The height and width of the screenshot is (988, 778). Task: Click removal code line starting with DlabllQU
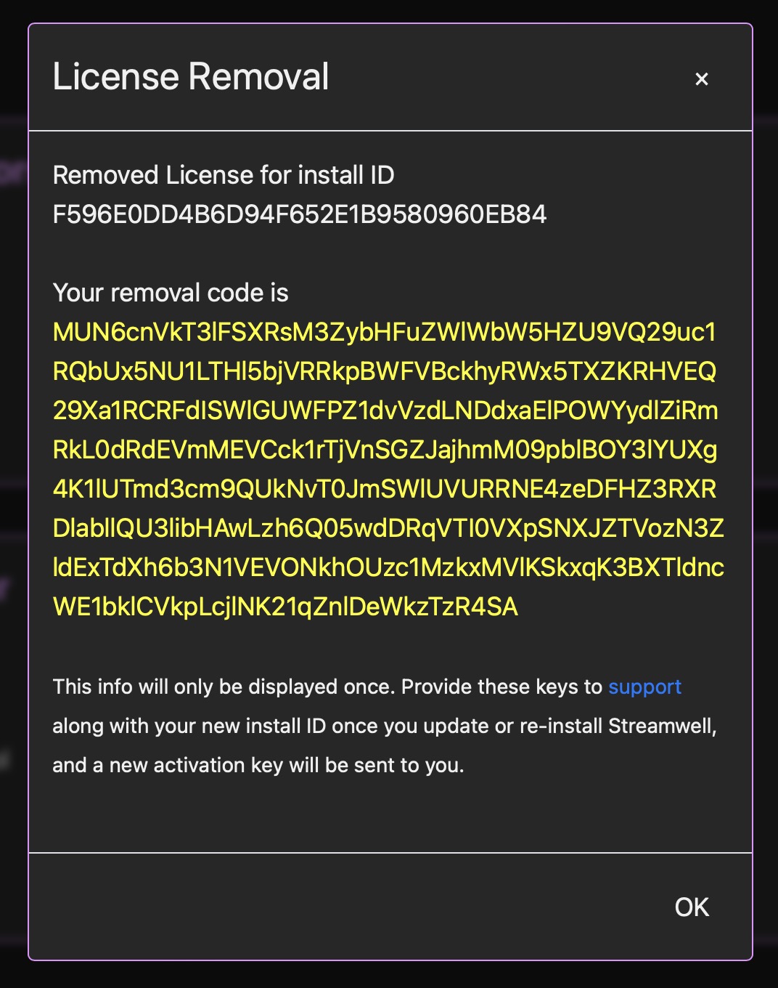click(x=388, y=528)
